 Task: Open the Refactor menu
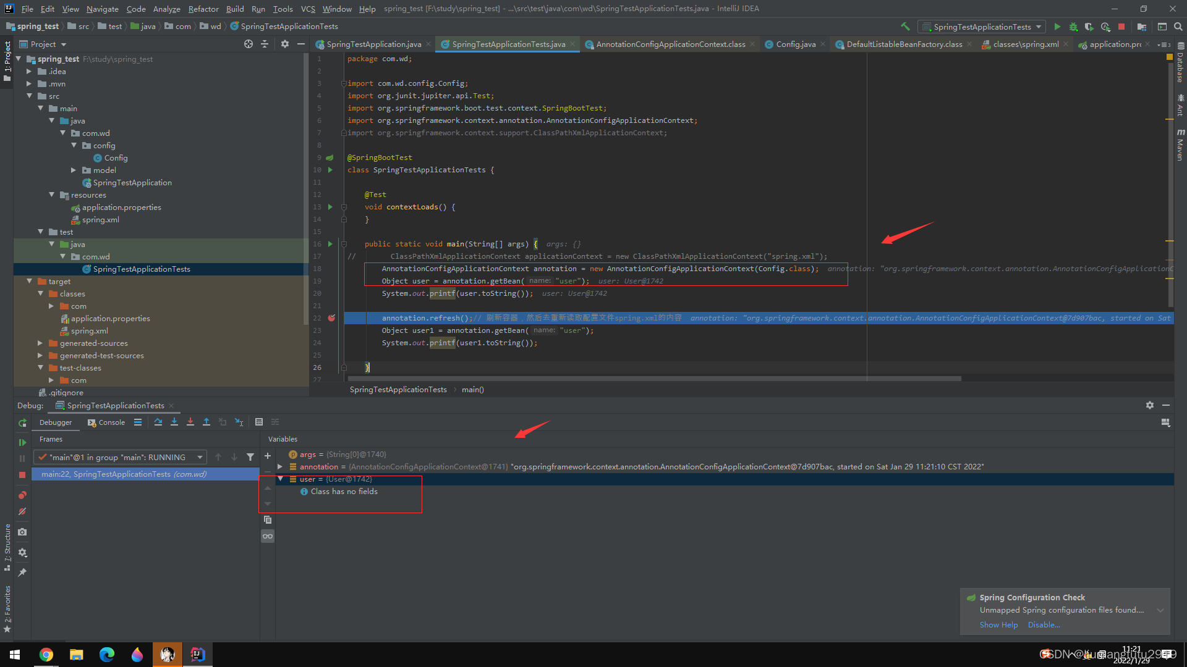click(203, 9)
